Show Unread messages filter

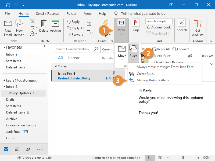coord(74,58)
